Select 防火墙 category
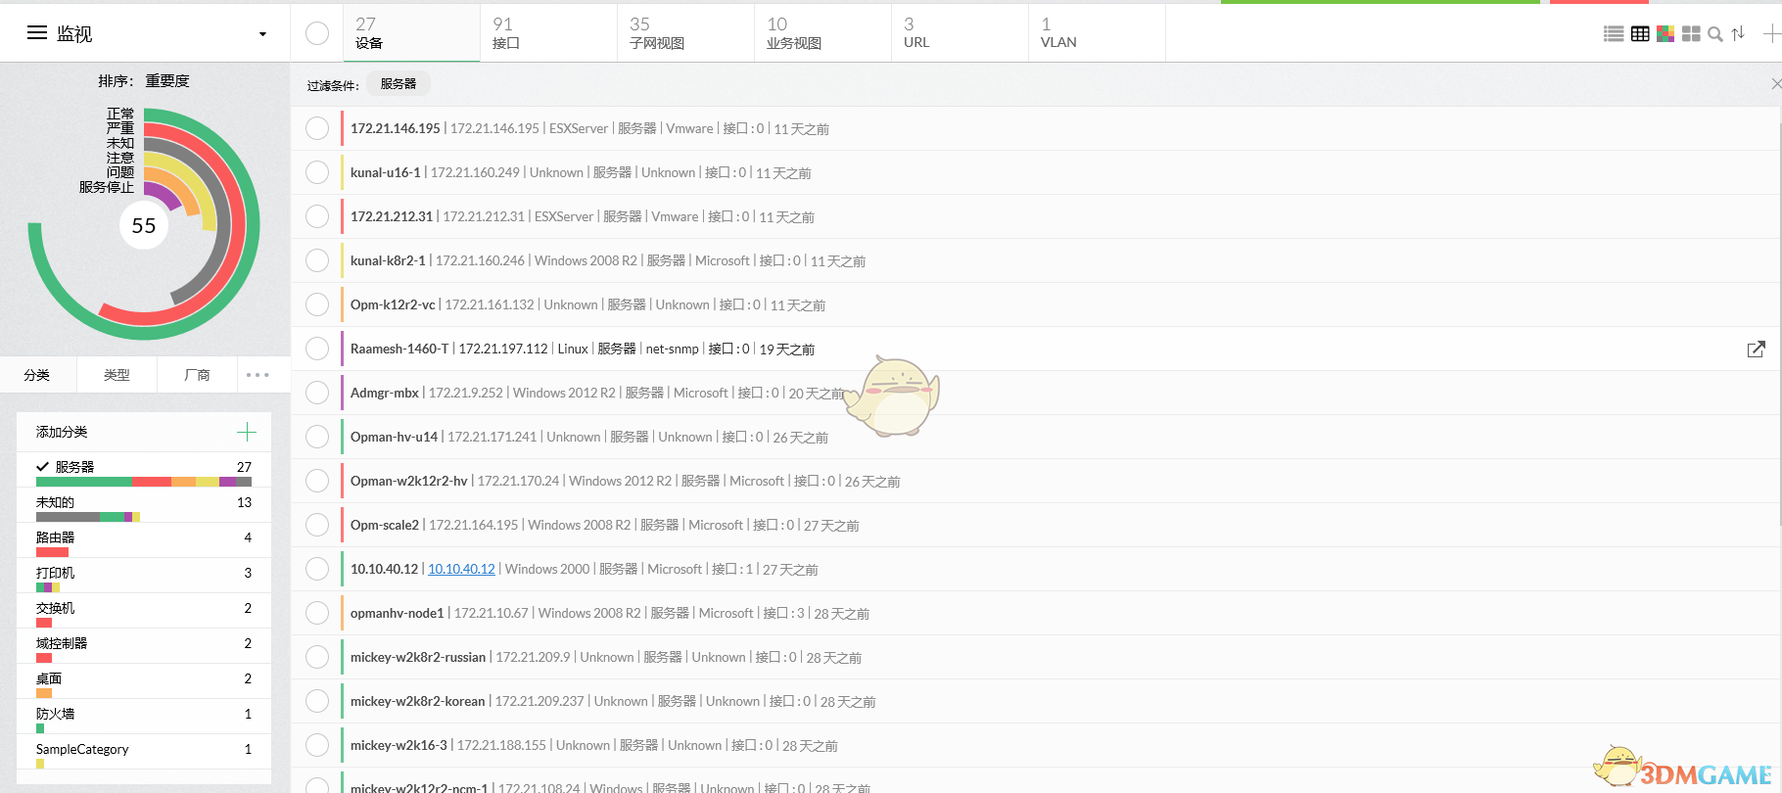This screenshot has height=793, width=1782. 144,715
